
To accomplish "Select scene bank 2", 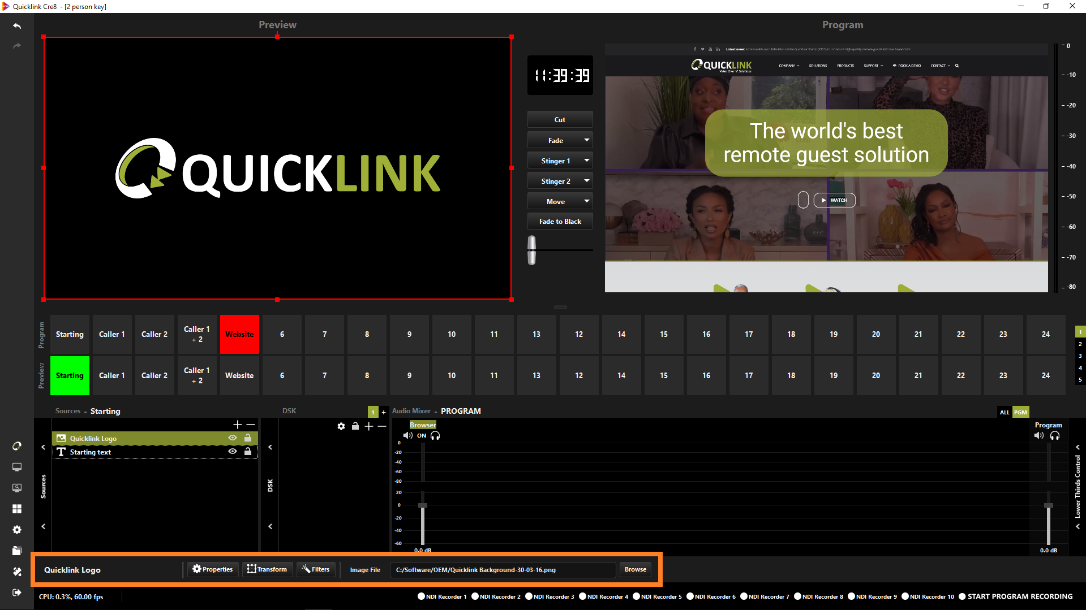I will tap(1080, 344).
